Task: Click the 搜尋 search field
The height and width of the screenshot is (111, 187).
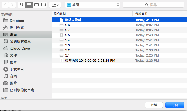Action: [x=153, y=5]
